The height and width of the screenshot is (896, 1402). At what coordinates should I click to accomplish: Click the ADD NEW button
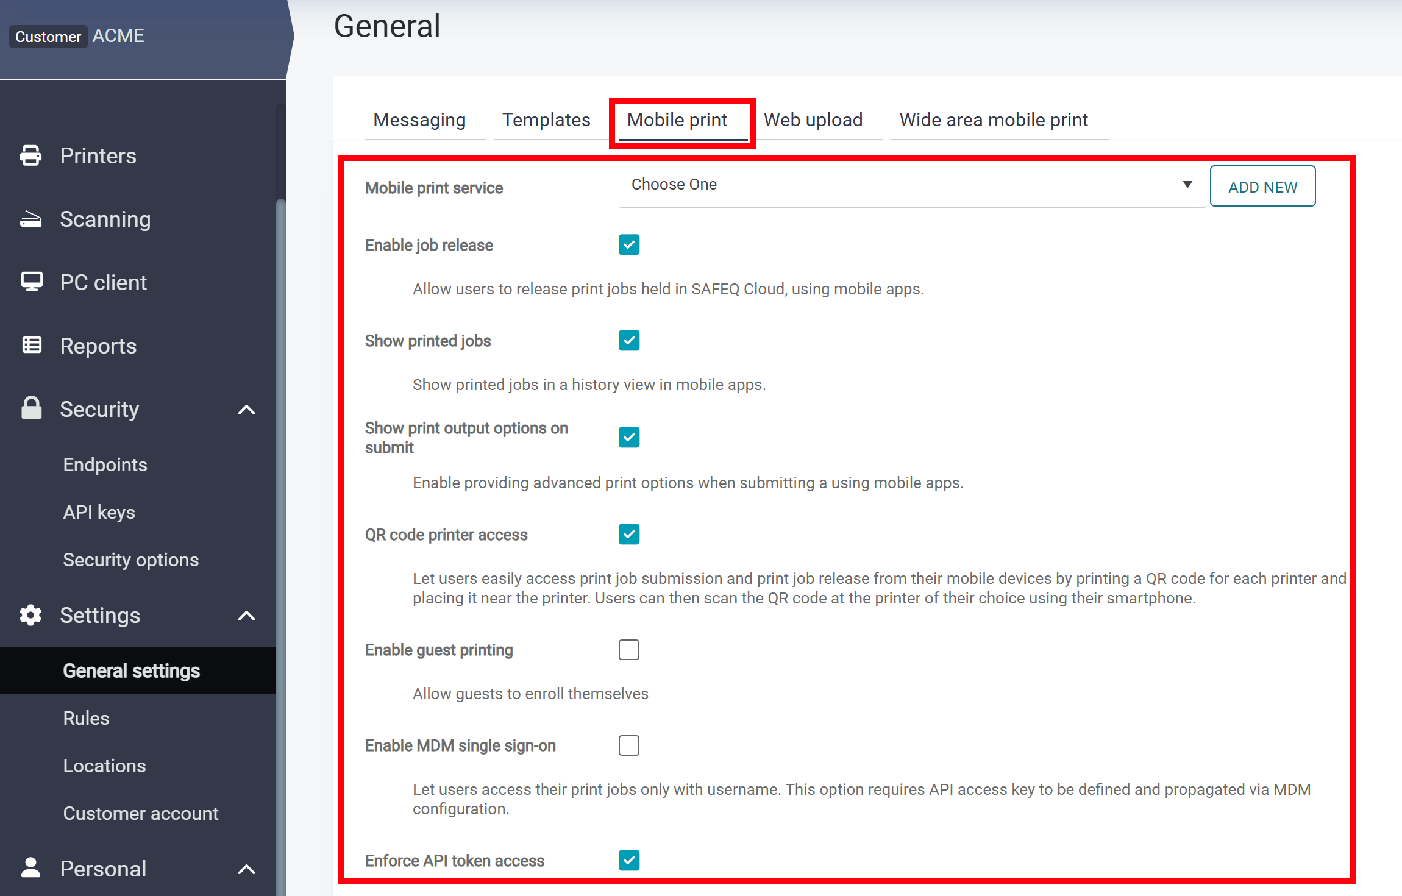[x=1262, y=187]
